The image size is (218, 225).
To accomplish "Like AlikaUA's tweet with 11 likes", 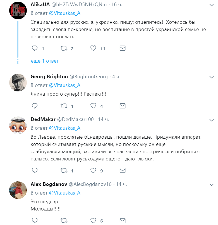I will pyautogui.click(x=93, y=48).
